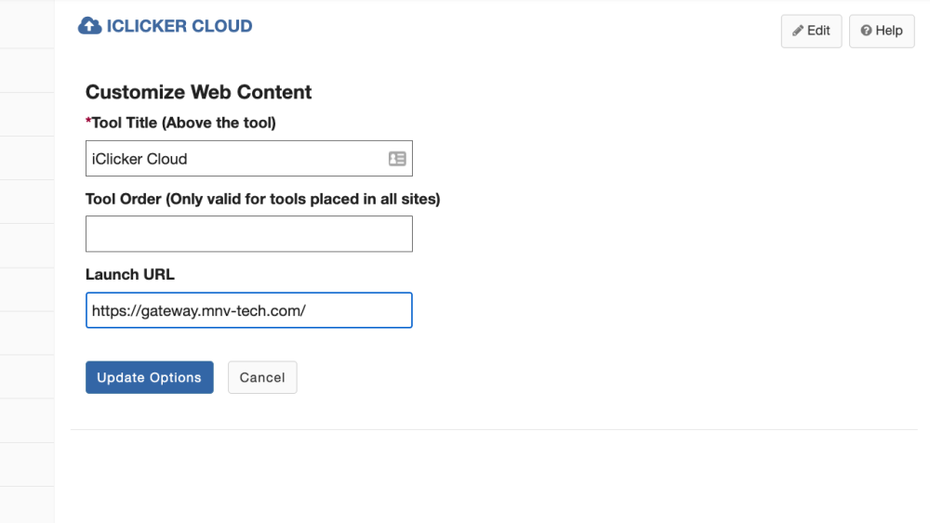Screen dimensions: 930x523
Task: Click the Tool Title (Above the tool) label
Action: (181, 123)
